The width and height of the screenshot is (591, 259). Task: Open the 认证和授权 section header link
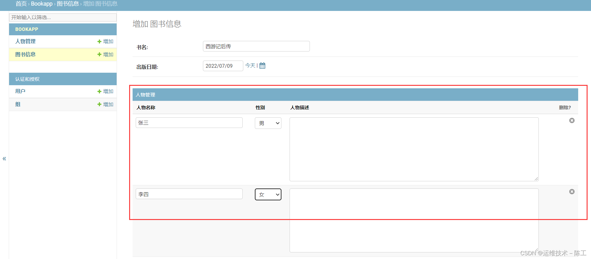(28, 79)
